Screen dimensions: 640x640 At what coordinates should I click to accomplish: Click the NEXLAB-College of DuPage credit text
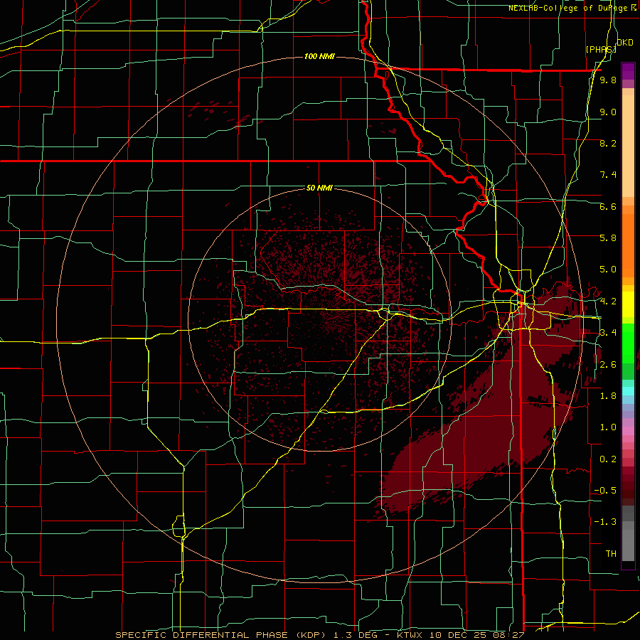[569, 8]
